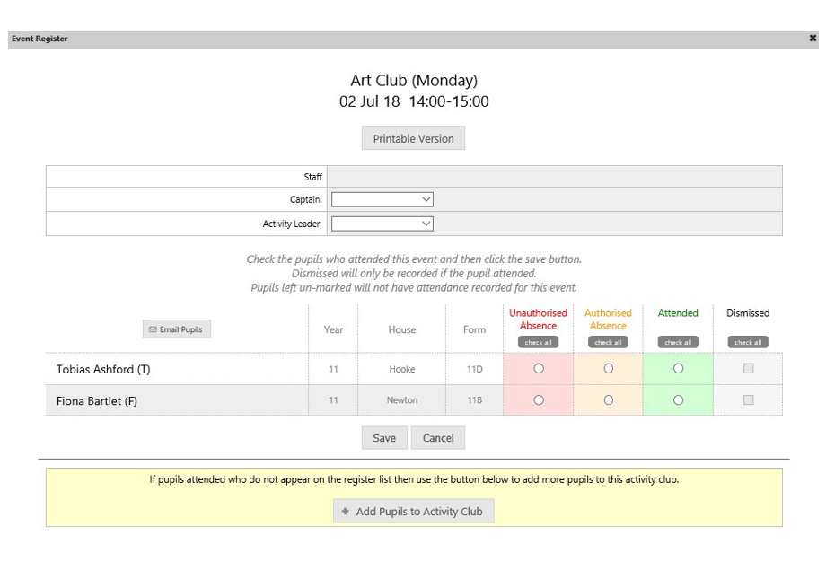Close the Event Register dialog

[813, 39]
